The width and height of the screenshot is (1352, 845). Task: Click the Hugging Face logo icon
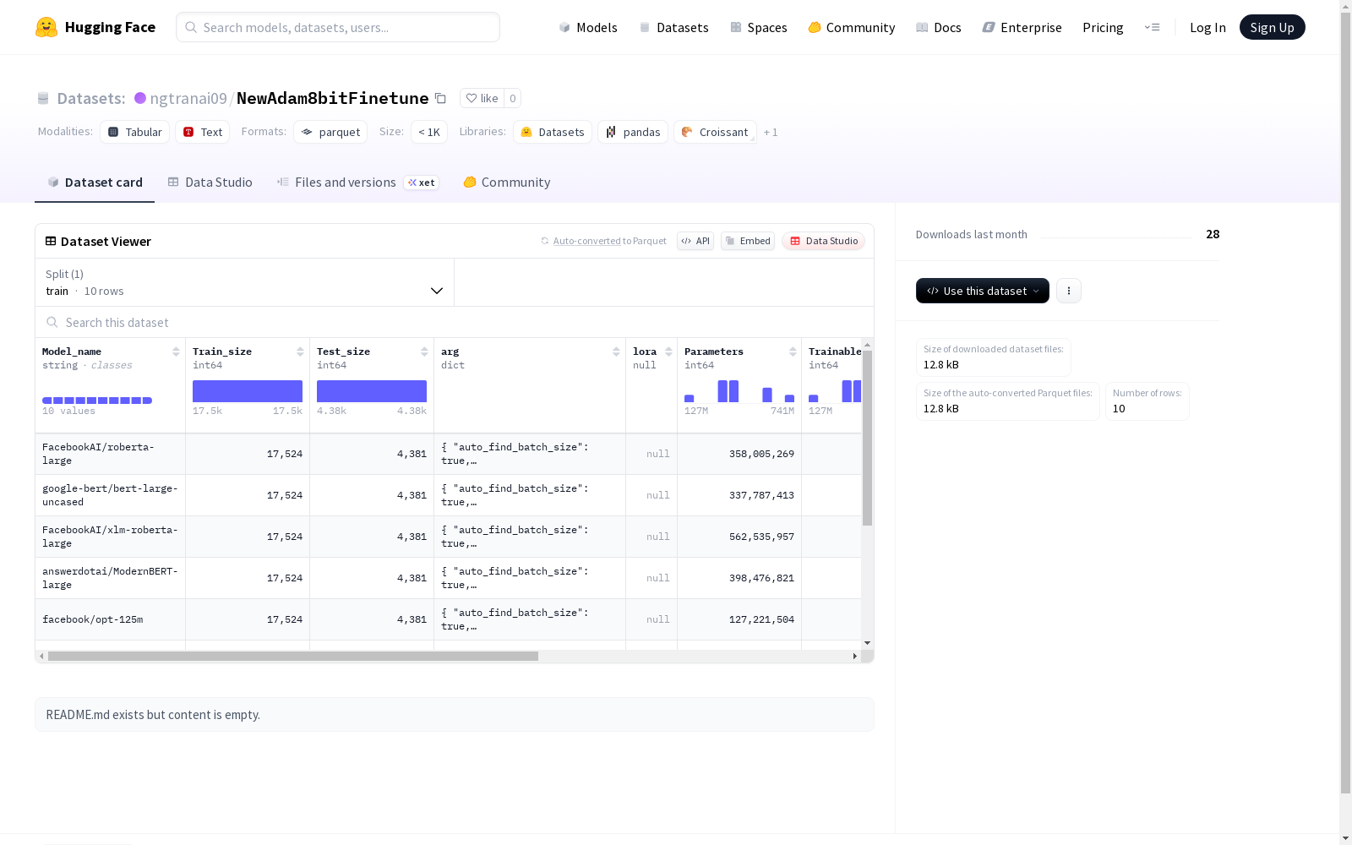[46, 27]
